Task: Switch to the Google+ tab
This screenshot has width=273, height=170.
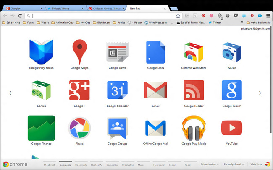Action: tap(24, 8)
